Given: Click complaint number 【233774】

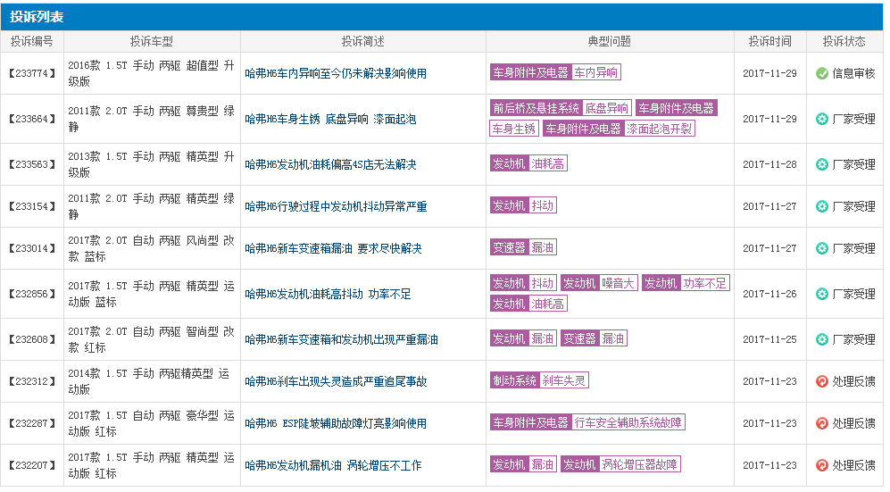Looking at the screenshot, I should click(x=31, y=73).
